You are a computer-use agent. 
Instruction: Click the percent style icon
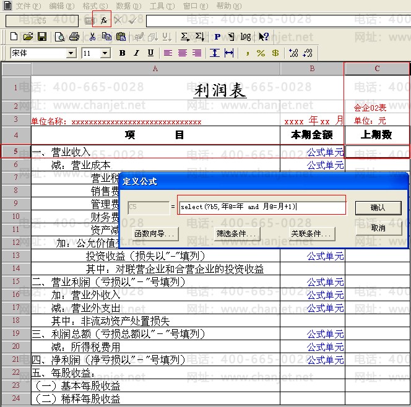pyautogui.click(x=261, y=53)
